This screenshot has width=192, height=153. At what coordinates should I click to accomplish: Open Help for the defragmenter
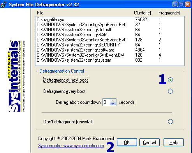[174, 142]
